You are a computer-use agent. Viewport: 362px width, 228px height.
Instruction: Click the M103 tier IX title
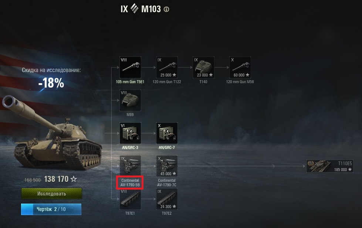click(x=141, y=9)
